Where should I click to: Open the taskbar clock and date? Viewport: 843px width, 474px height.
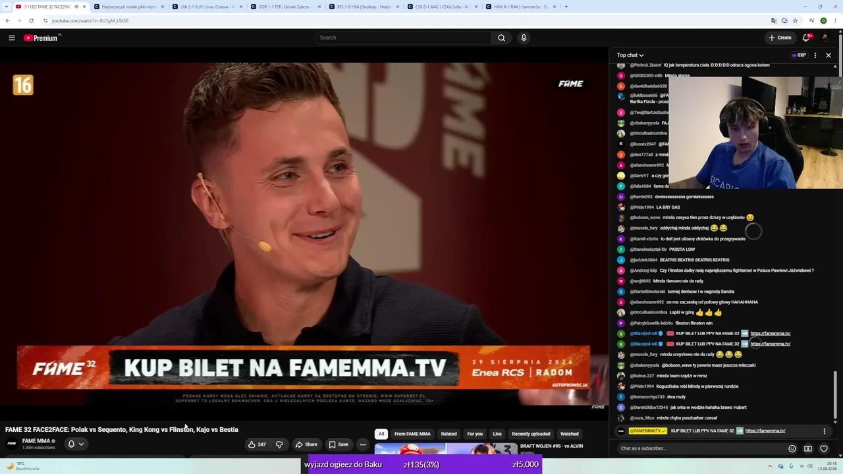tap(826, 466)
